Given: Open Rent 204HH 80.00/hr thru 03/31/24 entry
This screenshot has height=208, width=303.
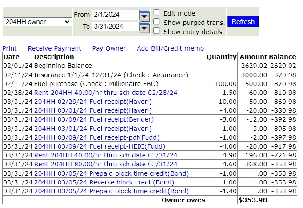Looking at the screenshot, I should tap(106, 164).
